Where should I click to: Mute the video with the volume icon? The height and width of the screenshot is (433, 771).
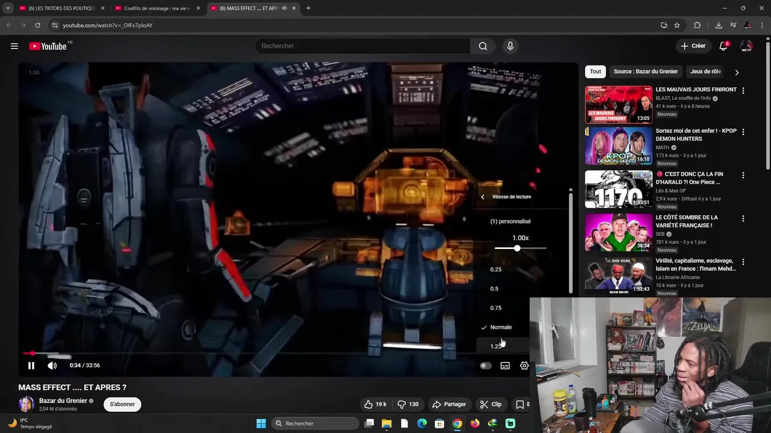pos(52,365)
